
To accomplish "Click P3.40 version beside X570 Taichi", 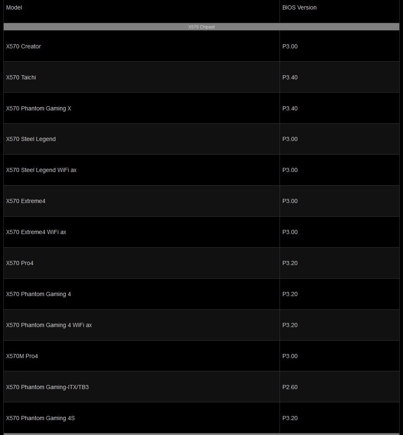I will 290,77.
